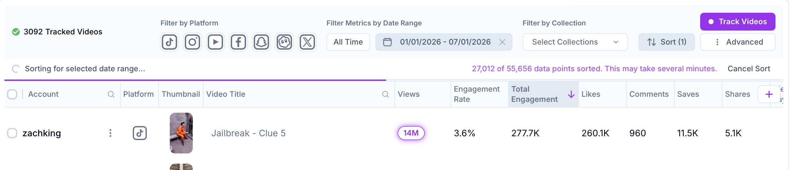Select the All Time date filter
The height and width of the screenshot is (170, 794).
pos(348,42)
